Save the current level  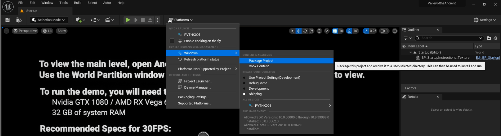[x=7, y=20]
